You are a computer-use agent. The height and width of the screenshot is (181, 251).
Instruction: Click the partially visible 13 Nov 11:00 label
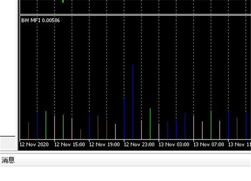[x=239, y=145]
